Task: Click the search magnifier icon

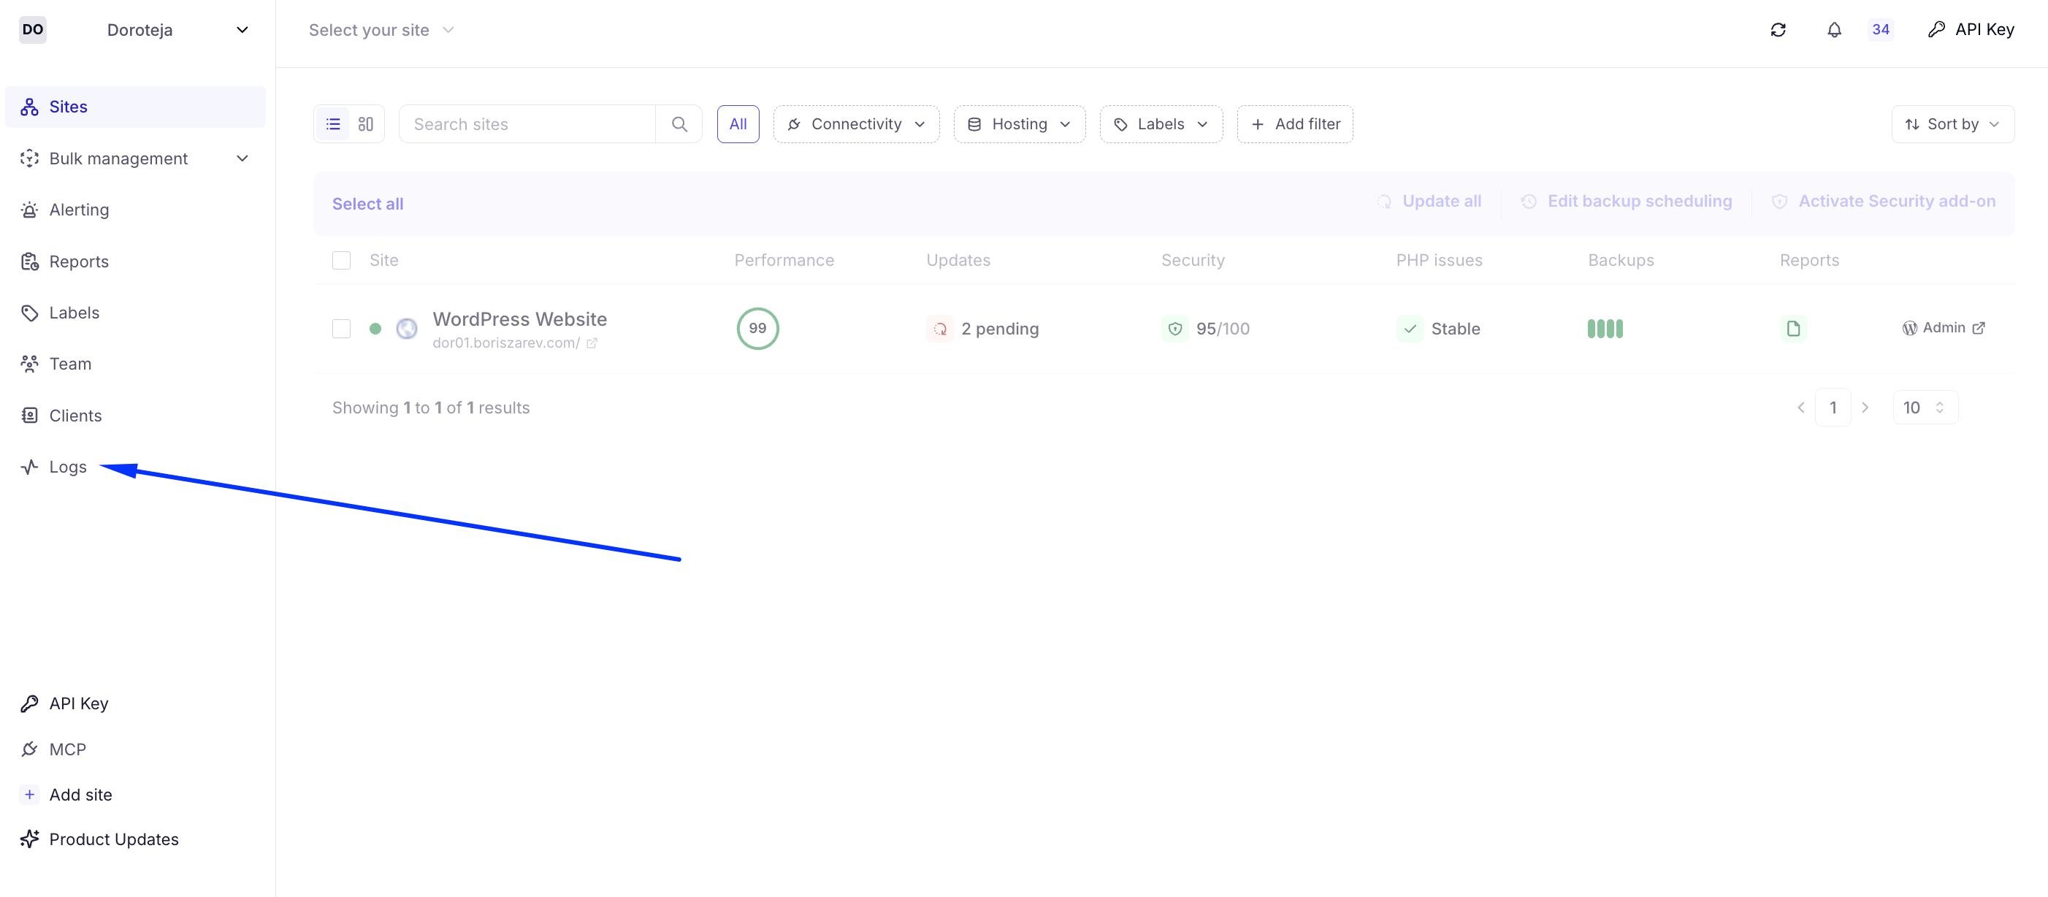Action: [x=679, y=124]
